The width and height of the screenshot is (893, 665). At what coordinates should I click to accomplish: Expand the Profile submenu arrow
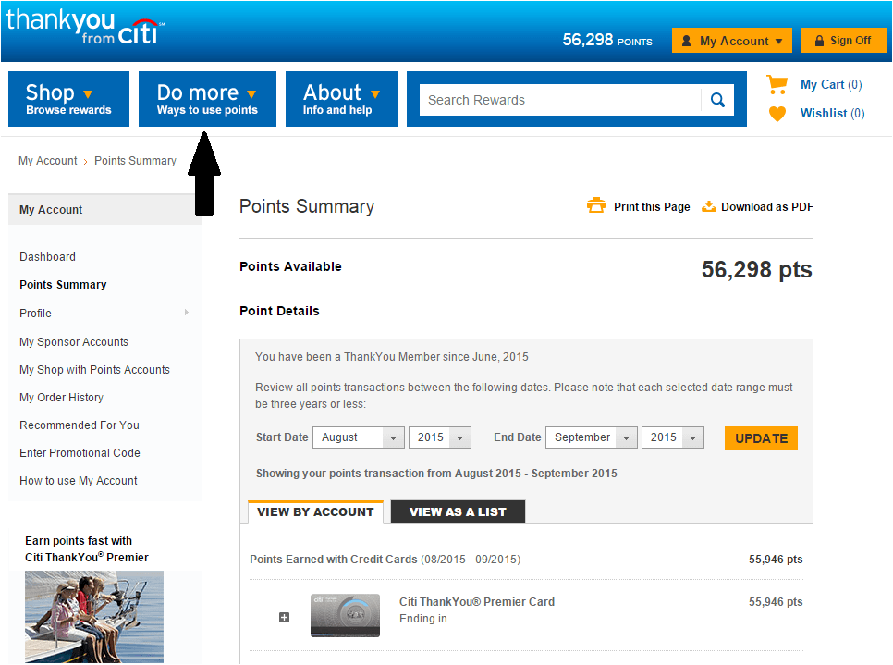(186, 313)
